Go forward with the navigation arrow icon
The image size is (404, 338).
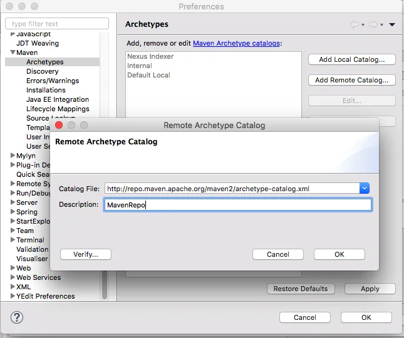click(373, 24)
